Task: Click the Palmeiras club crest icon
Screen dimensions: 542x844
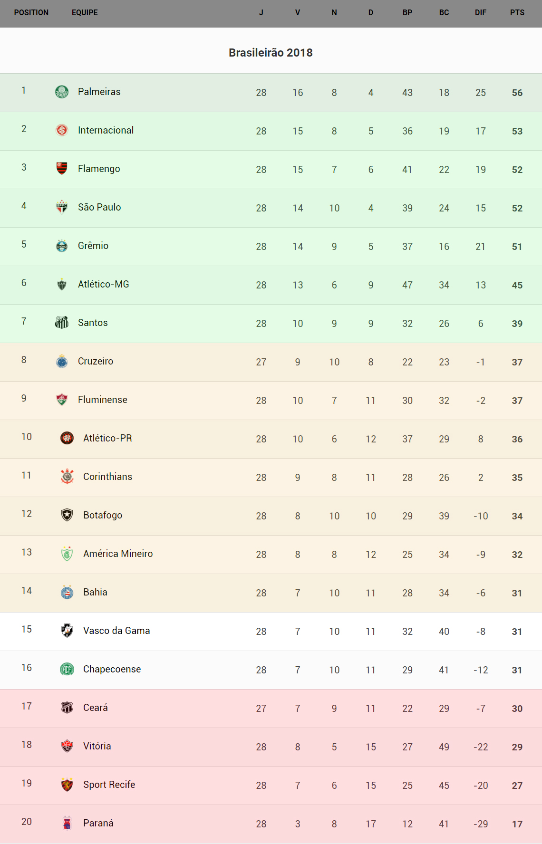Action: (62, 92)
